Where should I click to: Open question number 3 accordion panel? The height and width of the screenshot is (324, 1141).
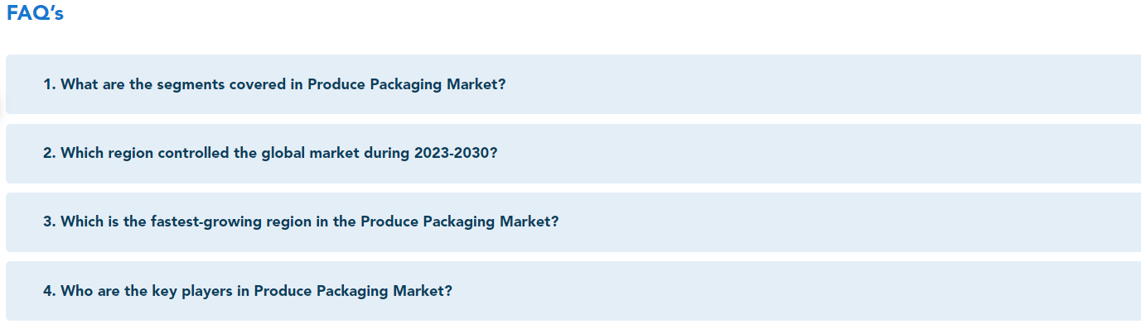pos(573,222)
